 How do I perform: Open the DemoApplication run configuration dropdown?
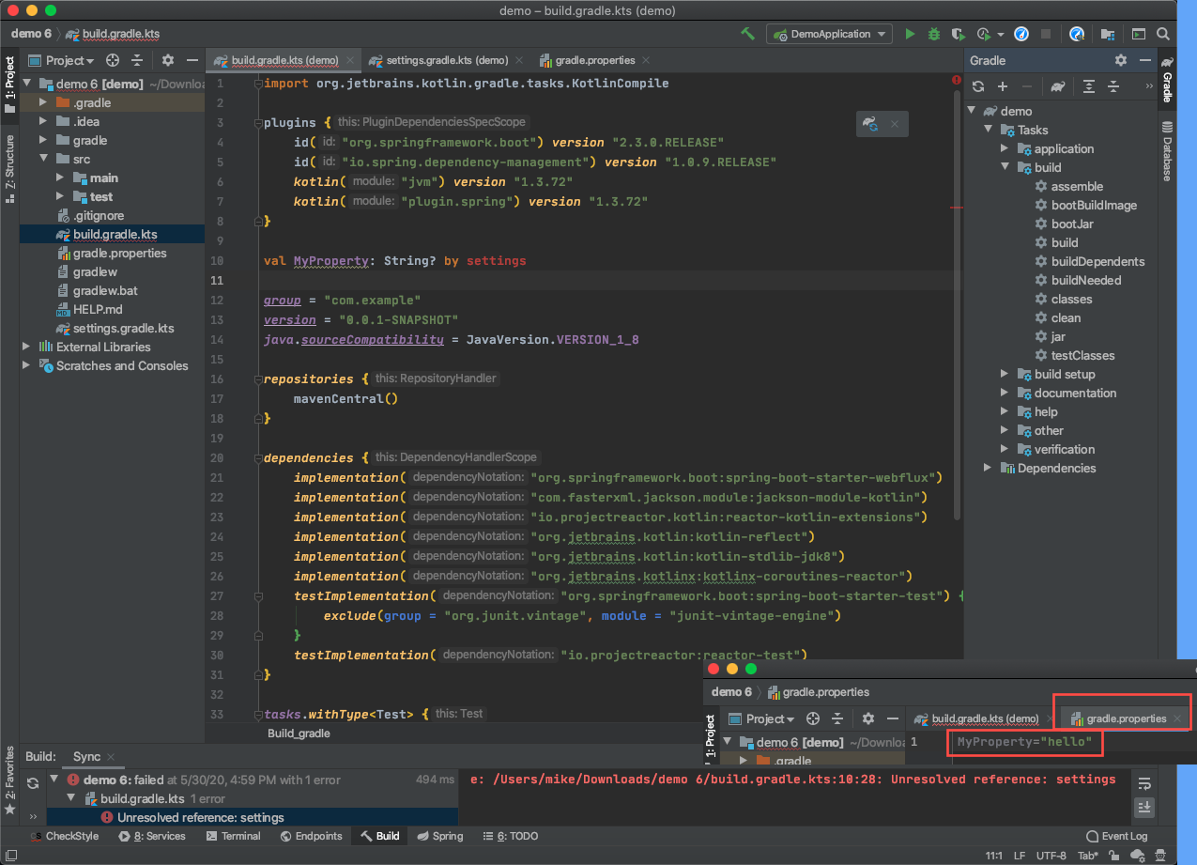[829, 33]
